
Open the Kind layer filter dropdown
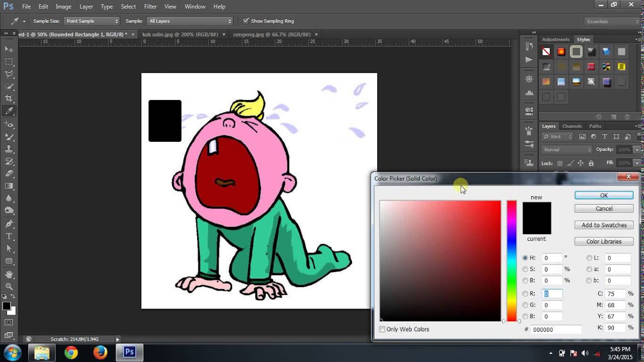point(557,136)
